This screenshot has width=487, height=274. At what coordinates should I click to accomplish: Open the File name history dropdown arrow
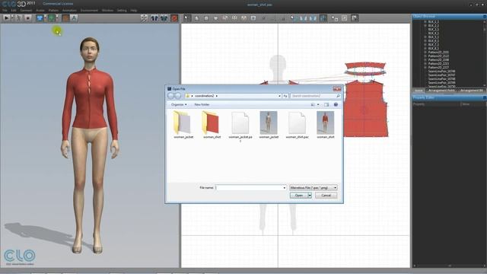coord(284,188)
